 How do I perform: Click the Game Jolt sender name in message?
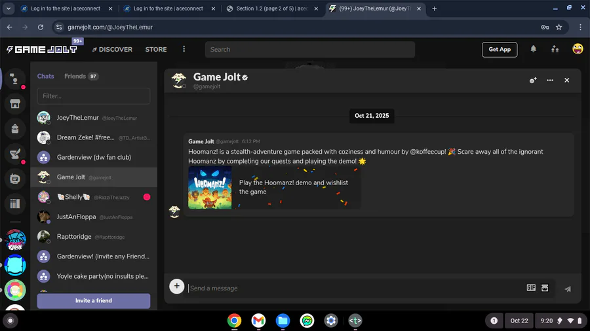point(201,141)
